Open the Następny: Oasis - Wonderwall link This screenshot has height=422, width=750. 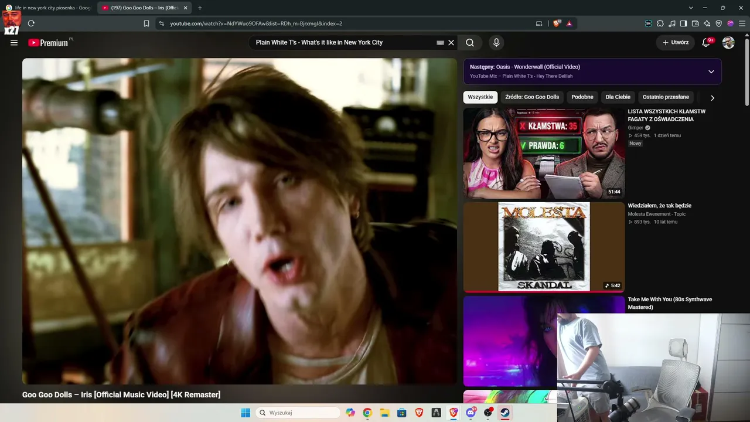click(525, 67)
